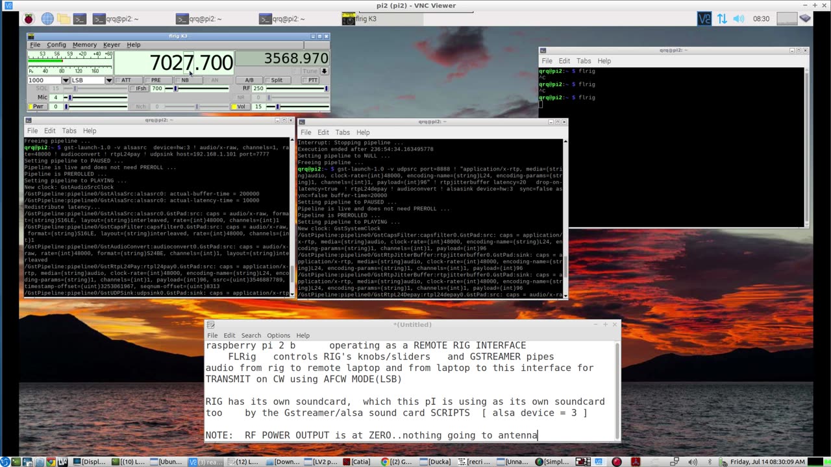Click the VFO B frequency 3568.970
The width and height of the screenshot is (831, 467).
(x=282, y=58)
